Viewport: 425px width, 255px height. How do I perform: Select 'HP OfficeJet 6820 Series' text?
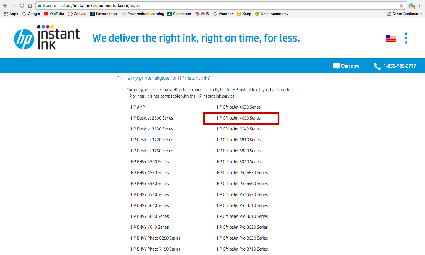239,151
